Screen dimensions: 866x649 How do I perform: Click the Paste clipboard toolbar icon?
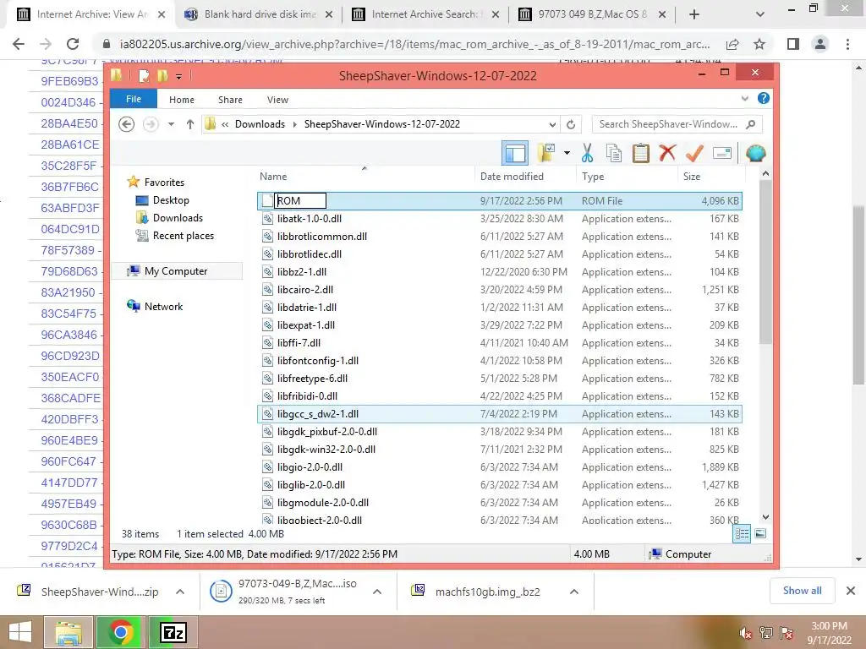640,154
